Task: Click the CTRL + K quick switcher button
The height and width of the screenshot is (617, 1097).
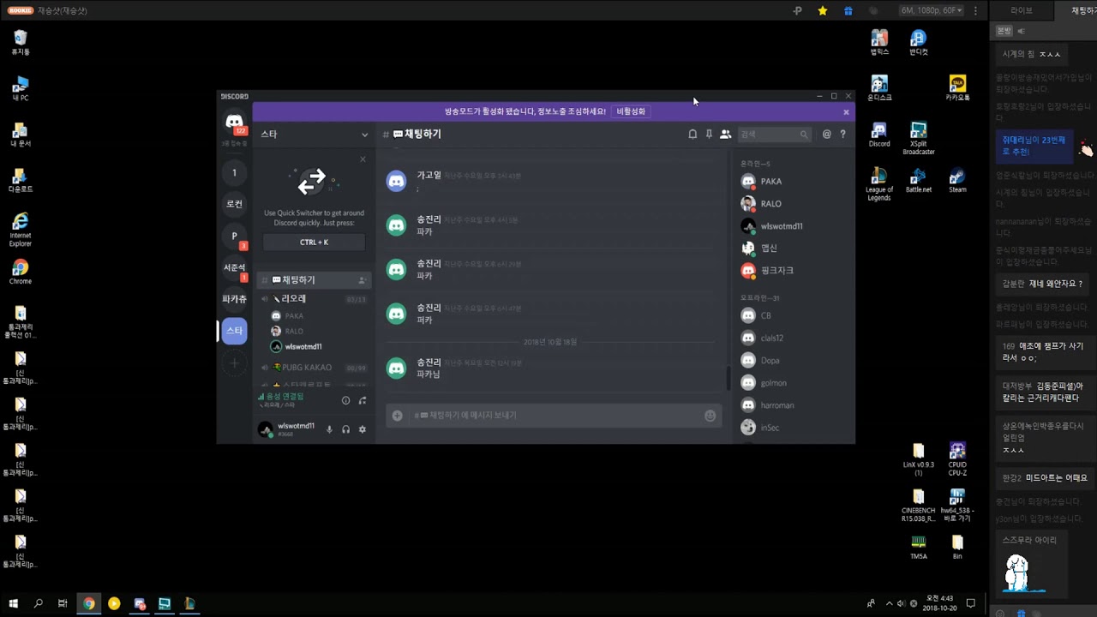Action: click(314, 243)
